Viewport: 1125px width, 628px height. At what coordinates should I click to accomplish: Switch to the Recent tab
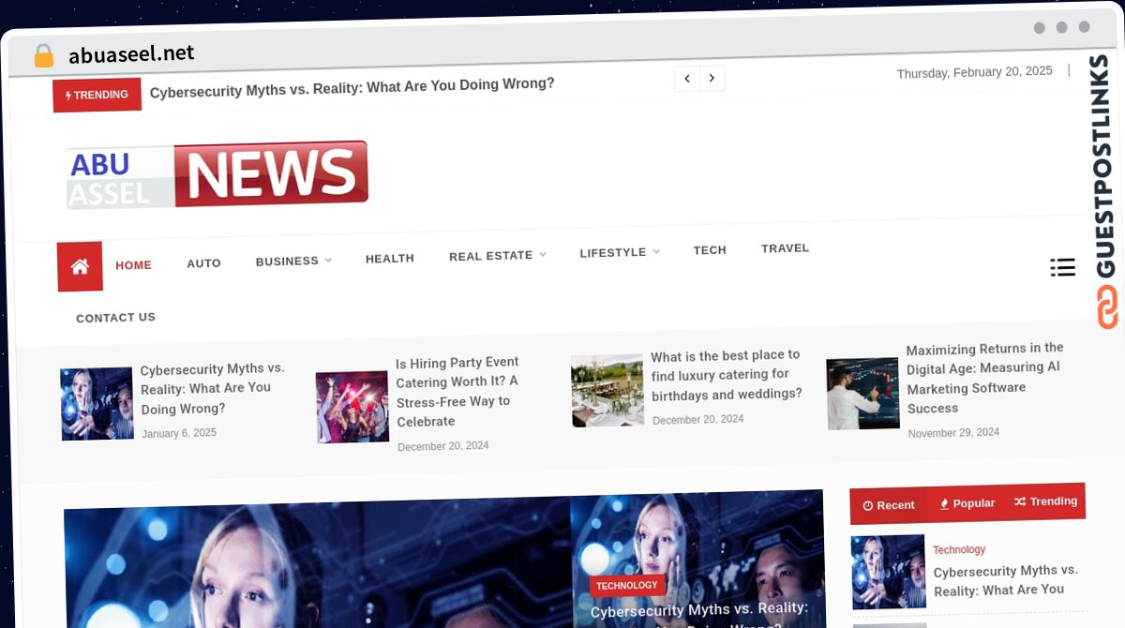(889, 505)
